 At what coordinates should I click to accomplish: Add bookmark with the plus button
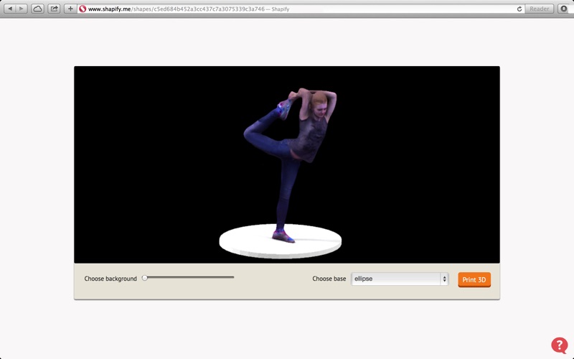pyautogui.click(x=70, y=9)
